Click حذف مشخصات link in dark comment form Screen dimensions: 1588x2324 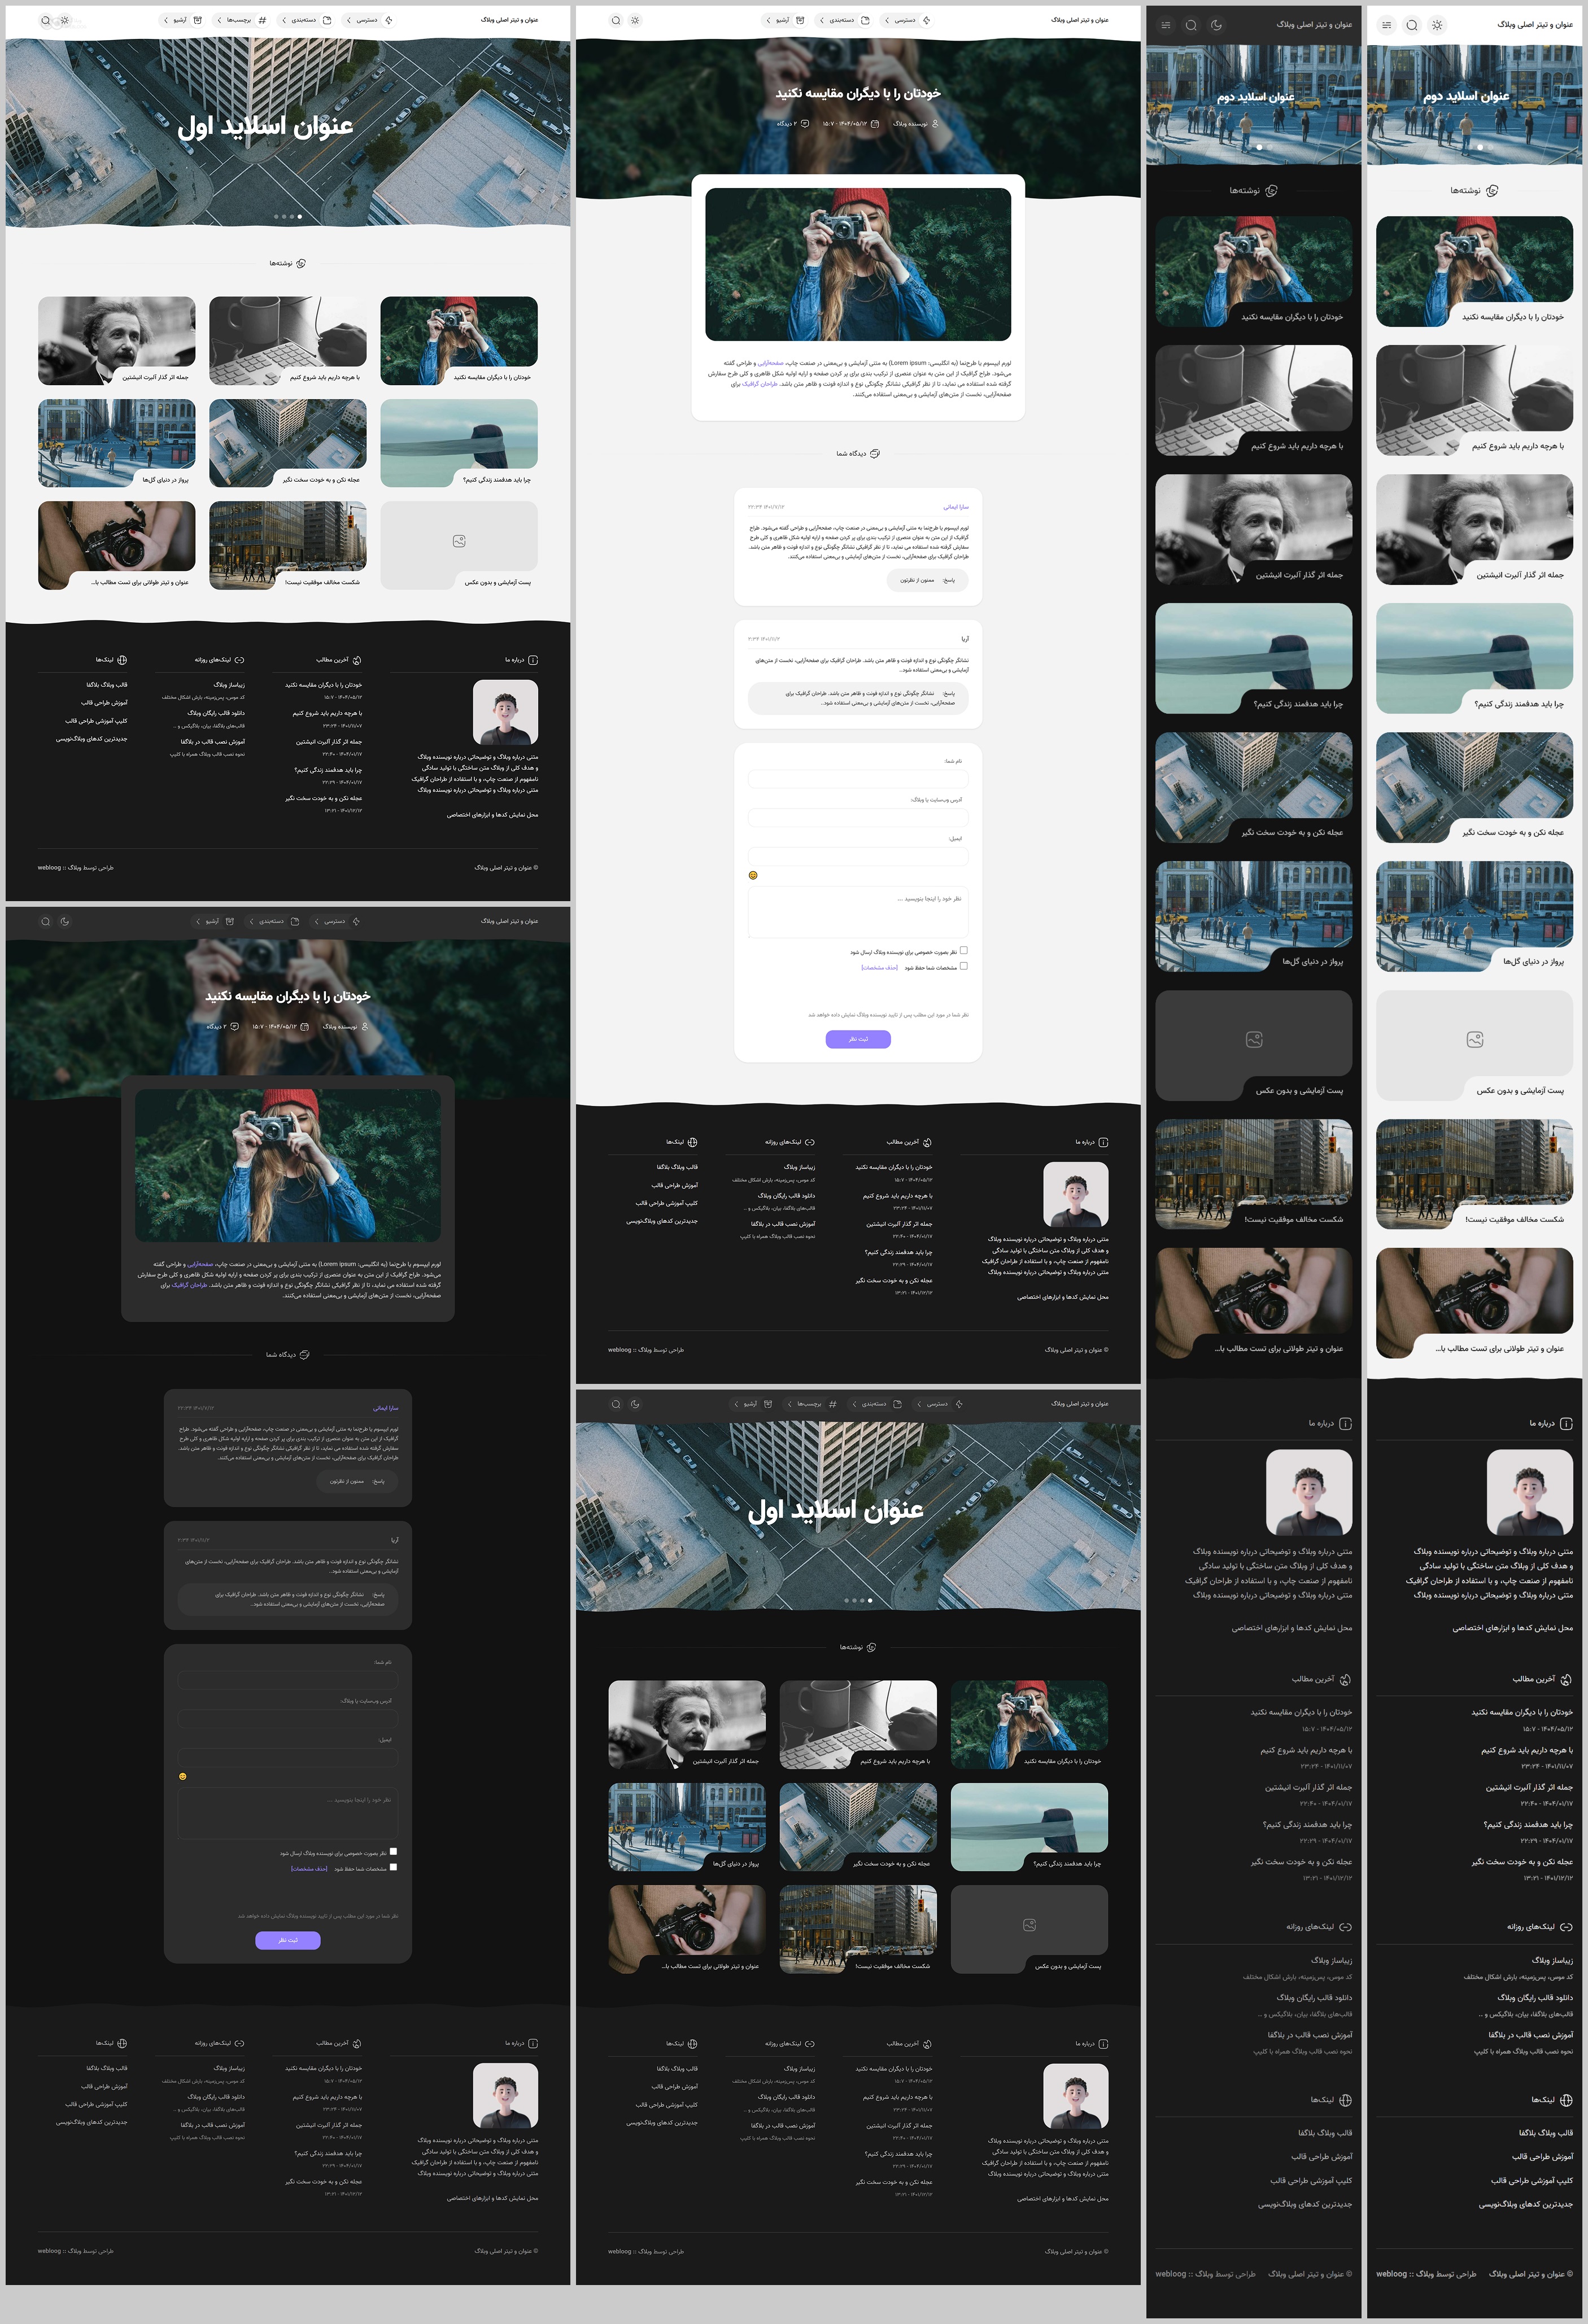coord(309,1868)
